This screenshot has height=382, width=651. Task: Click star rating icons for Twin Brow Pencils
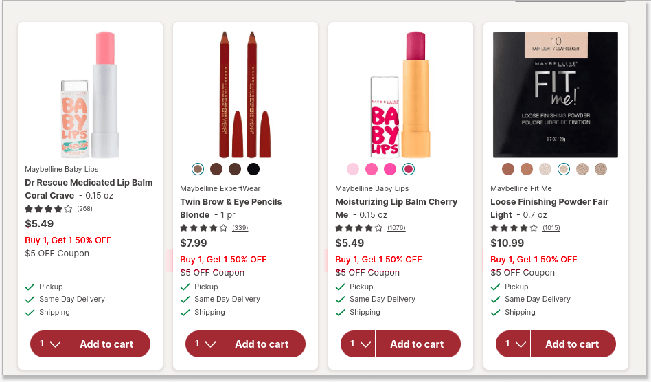click(x=204, y=228)
